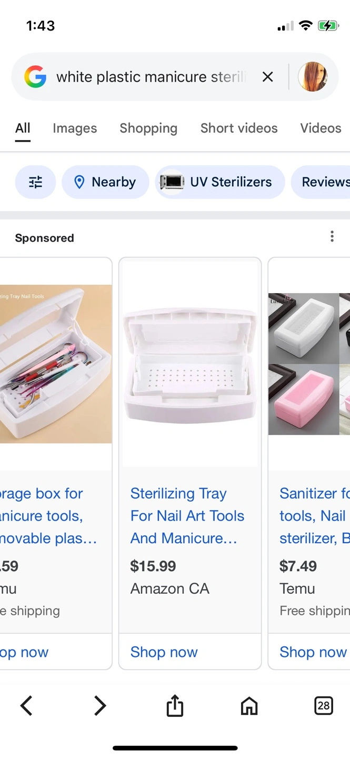Open the pink and white sanitizer box thumbnail
This screenshot has width=350, height=758.
point(309,364)
